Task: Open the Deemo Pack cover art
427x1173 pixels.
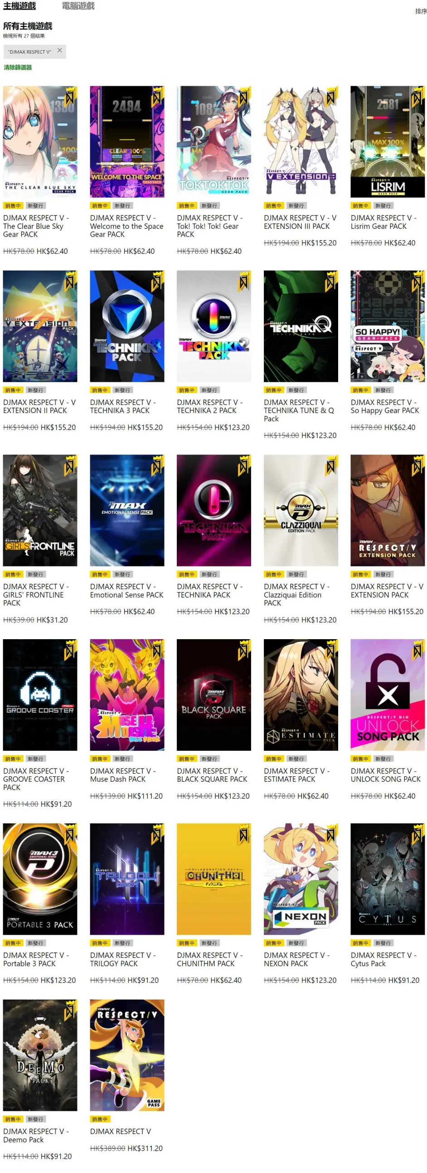Action: pos(40,1055)
